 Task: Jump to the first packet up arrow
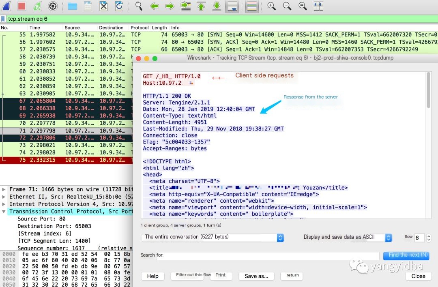201,6
